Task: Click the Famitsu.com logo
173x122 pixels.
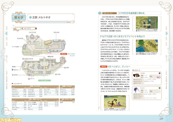Action: [11, 120]
